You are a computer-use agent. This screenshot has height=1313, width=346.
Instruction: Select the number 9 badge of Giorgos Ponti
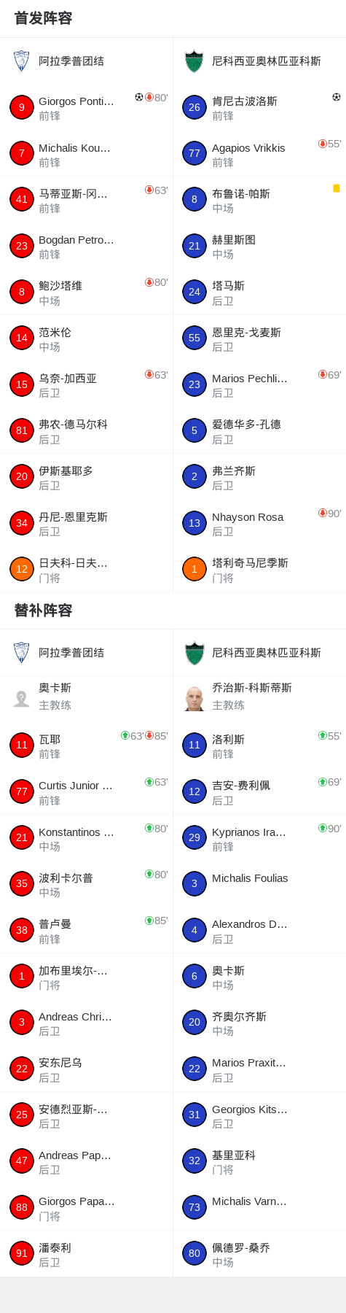(x=22, y=107)
